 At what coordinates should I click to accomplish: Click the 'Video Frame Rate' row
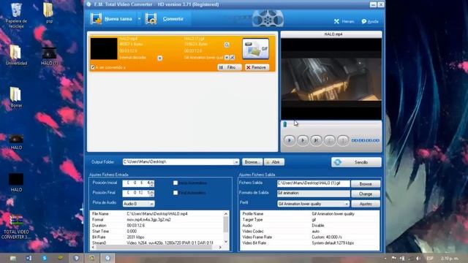pos(309,237)
